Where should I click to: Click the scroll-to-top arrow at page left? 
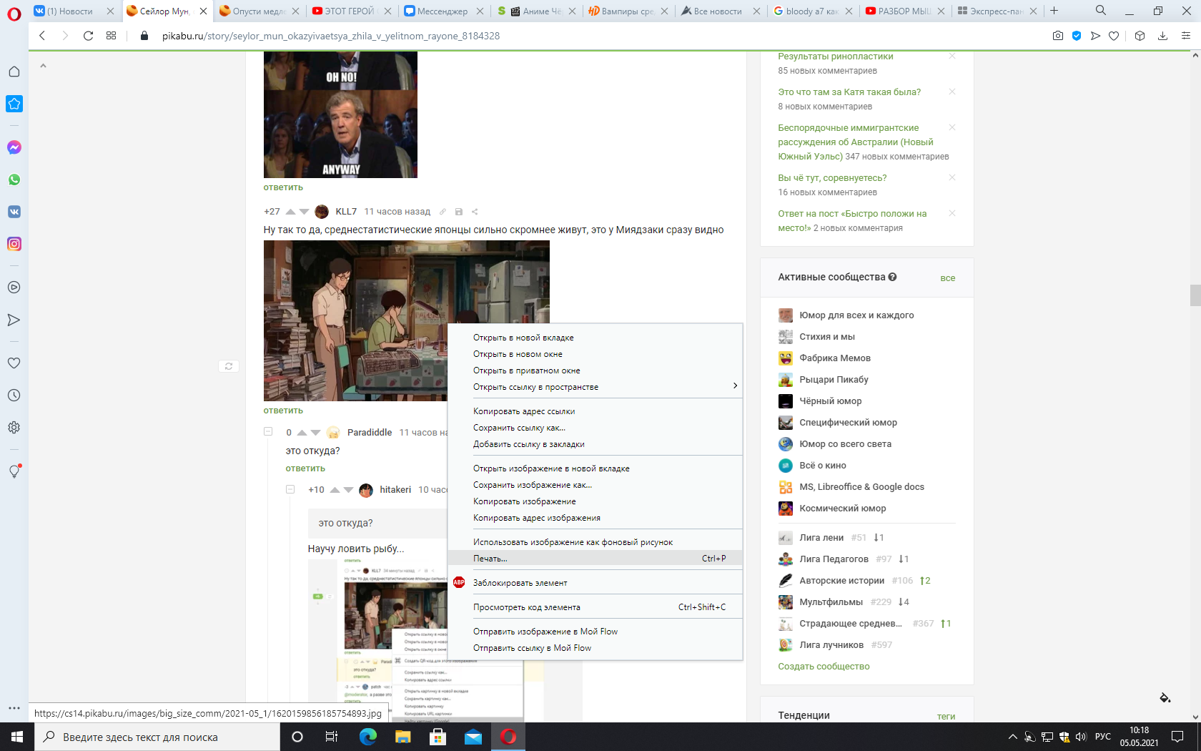(43, 66)
